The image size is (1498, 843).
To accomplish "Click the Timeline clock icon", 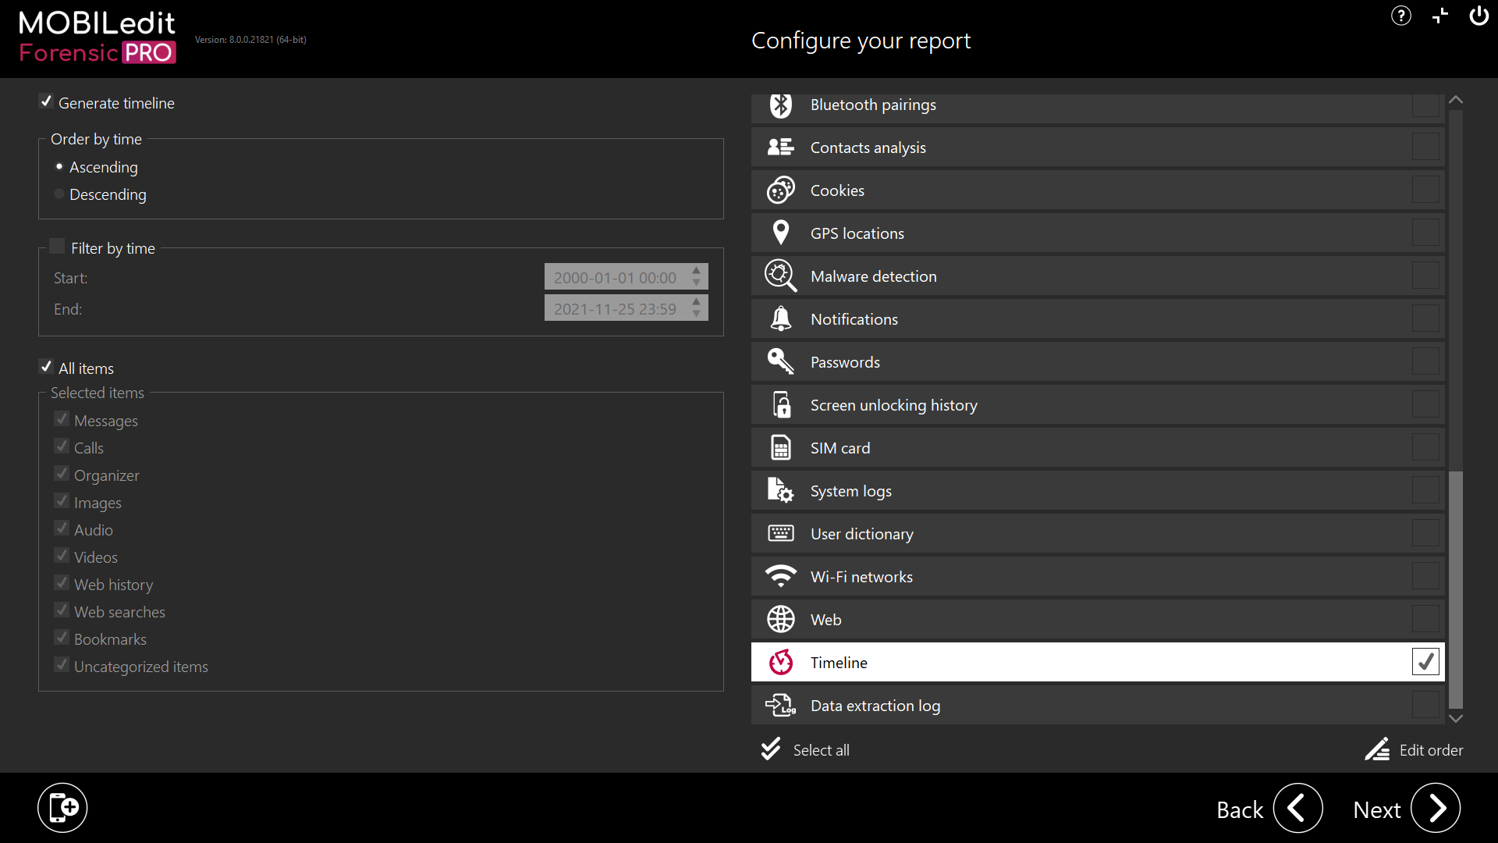I will click(780, 662).
